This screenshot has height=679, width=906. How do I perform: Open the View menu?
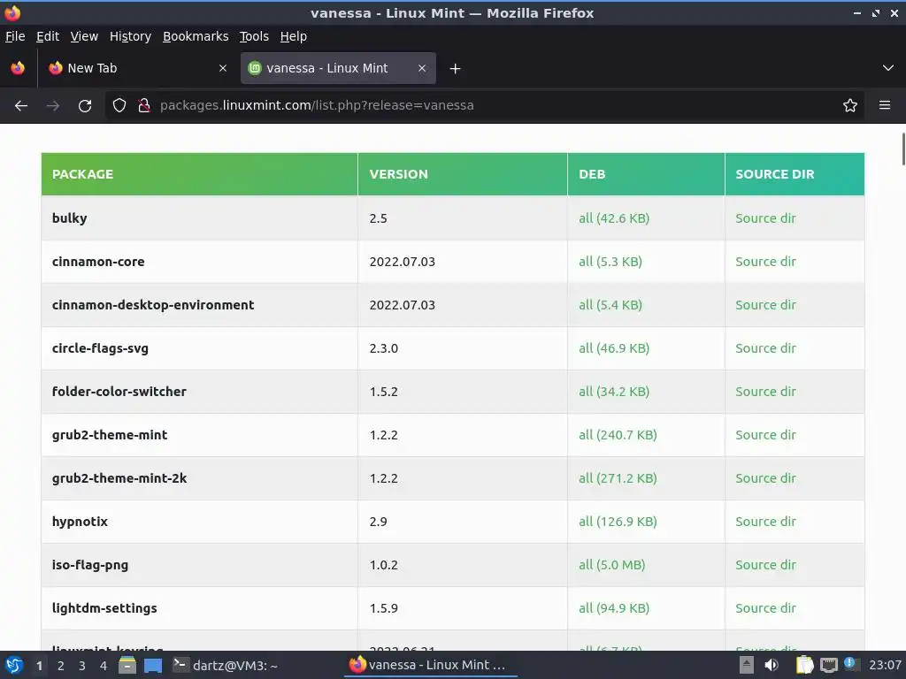tap(84, 36)
